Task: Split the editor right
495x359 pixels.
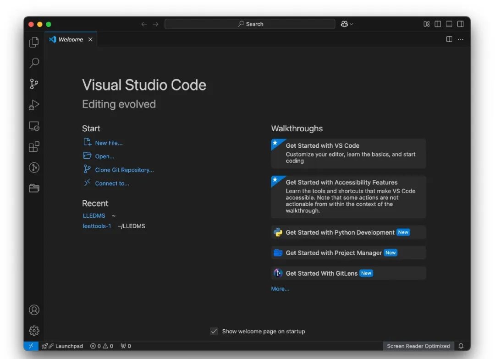Action: pos(449,39)
